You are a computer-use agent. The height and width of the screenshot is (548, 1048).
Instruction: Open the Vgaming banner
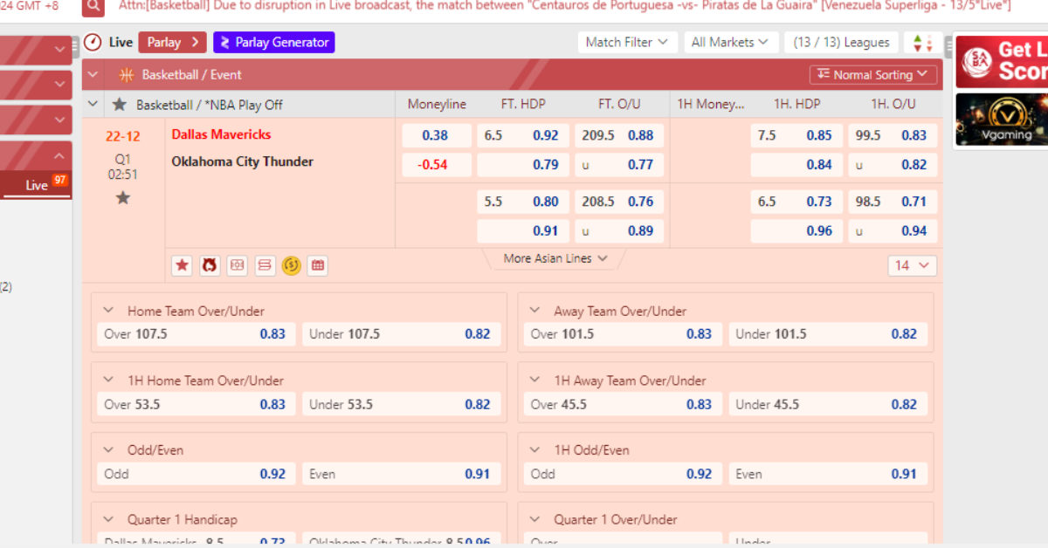pyautogui.click(x=1002, y=120)
